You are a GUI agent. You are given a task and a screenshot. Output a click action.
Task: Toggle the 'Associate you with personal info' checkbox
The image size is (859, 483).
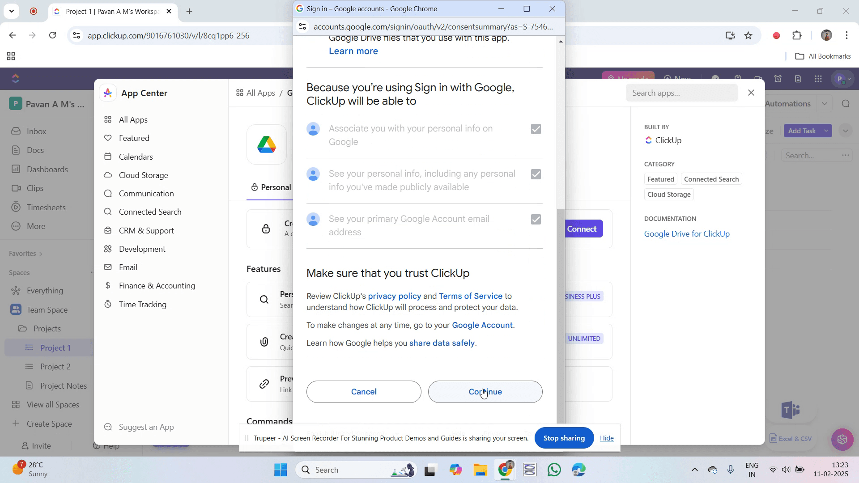[536, 129]
